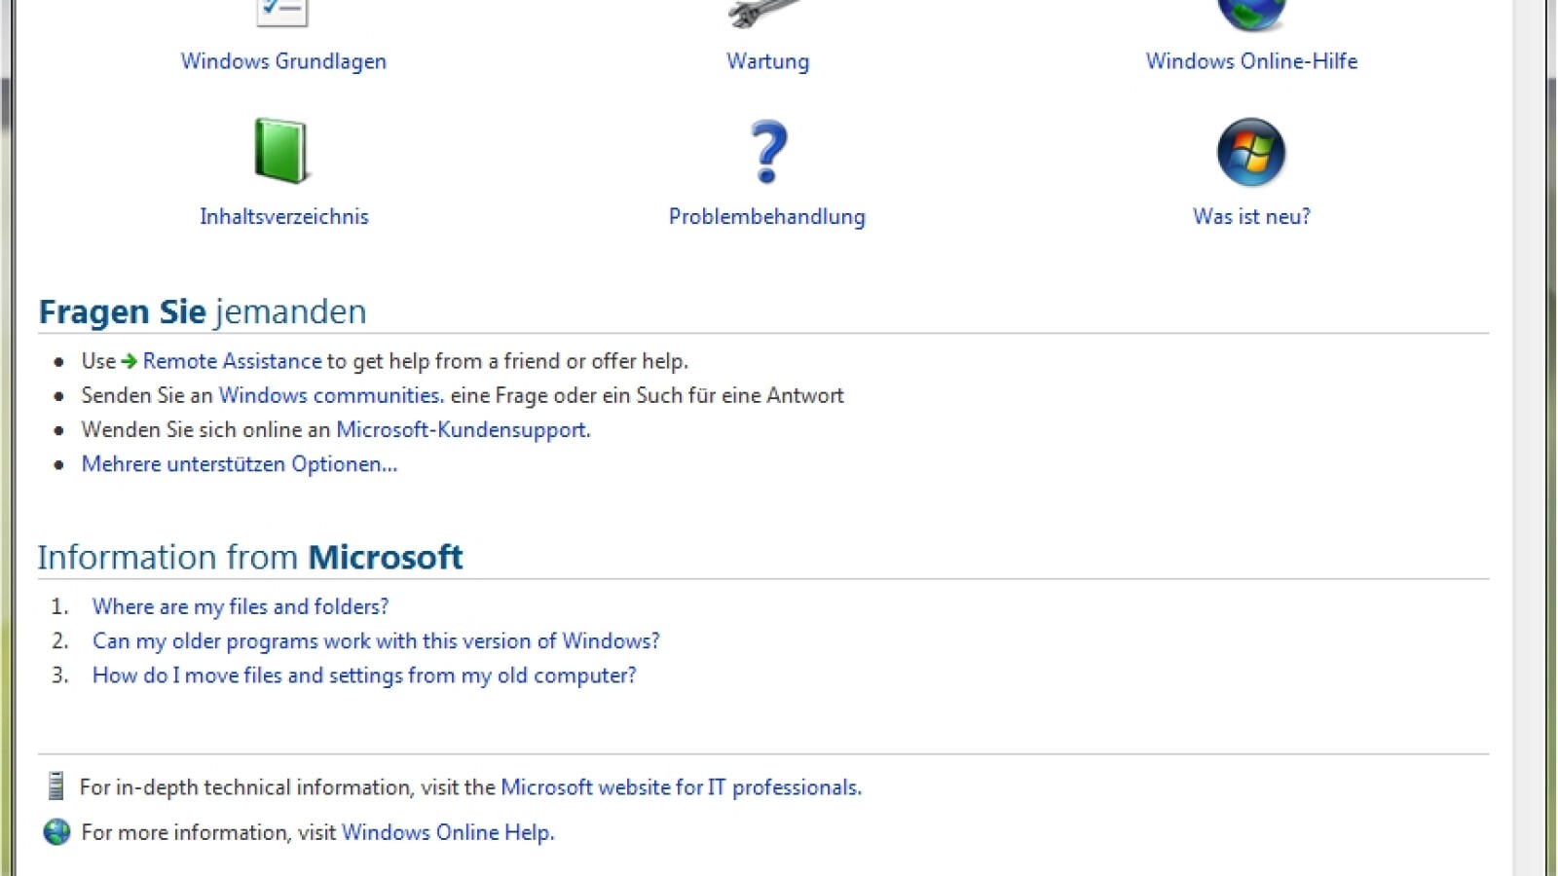Visit Microsoft website for IT professionals link
The width and height of the screenshot is (1558, 876).
click(x=681, y=787)
